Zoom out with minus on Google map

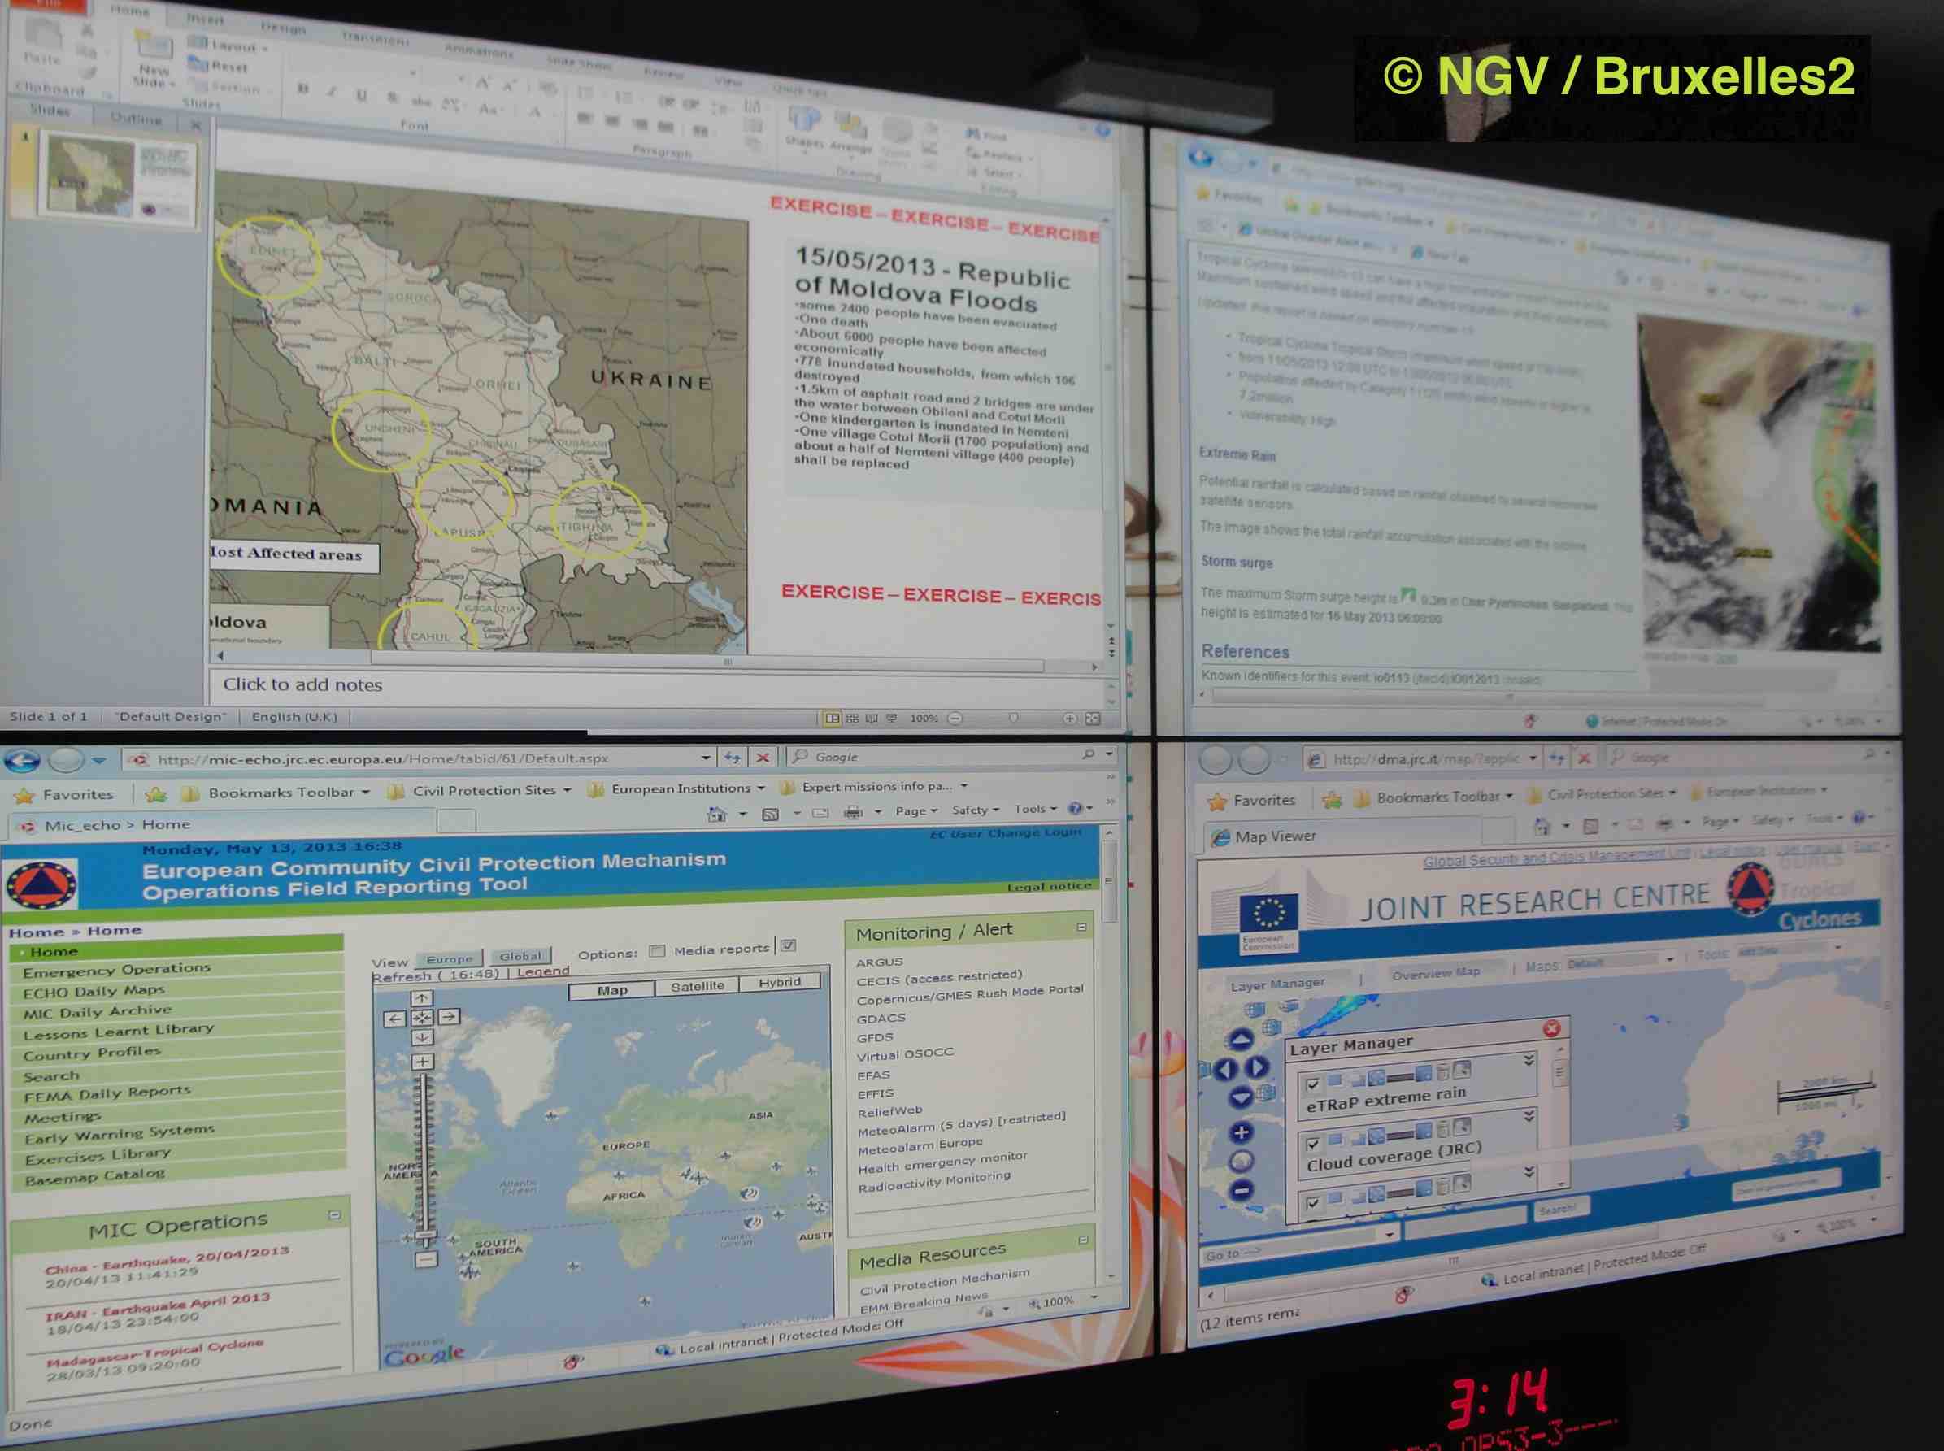tap(425, 1259)
